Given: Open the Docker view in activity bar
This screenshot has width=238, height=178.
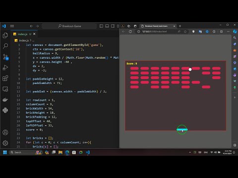Looking at the screenshot, I should [x=5, y=100].
